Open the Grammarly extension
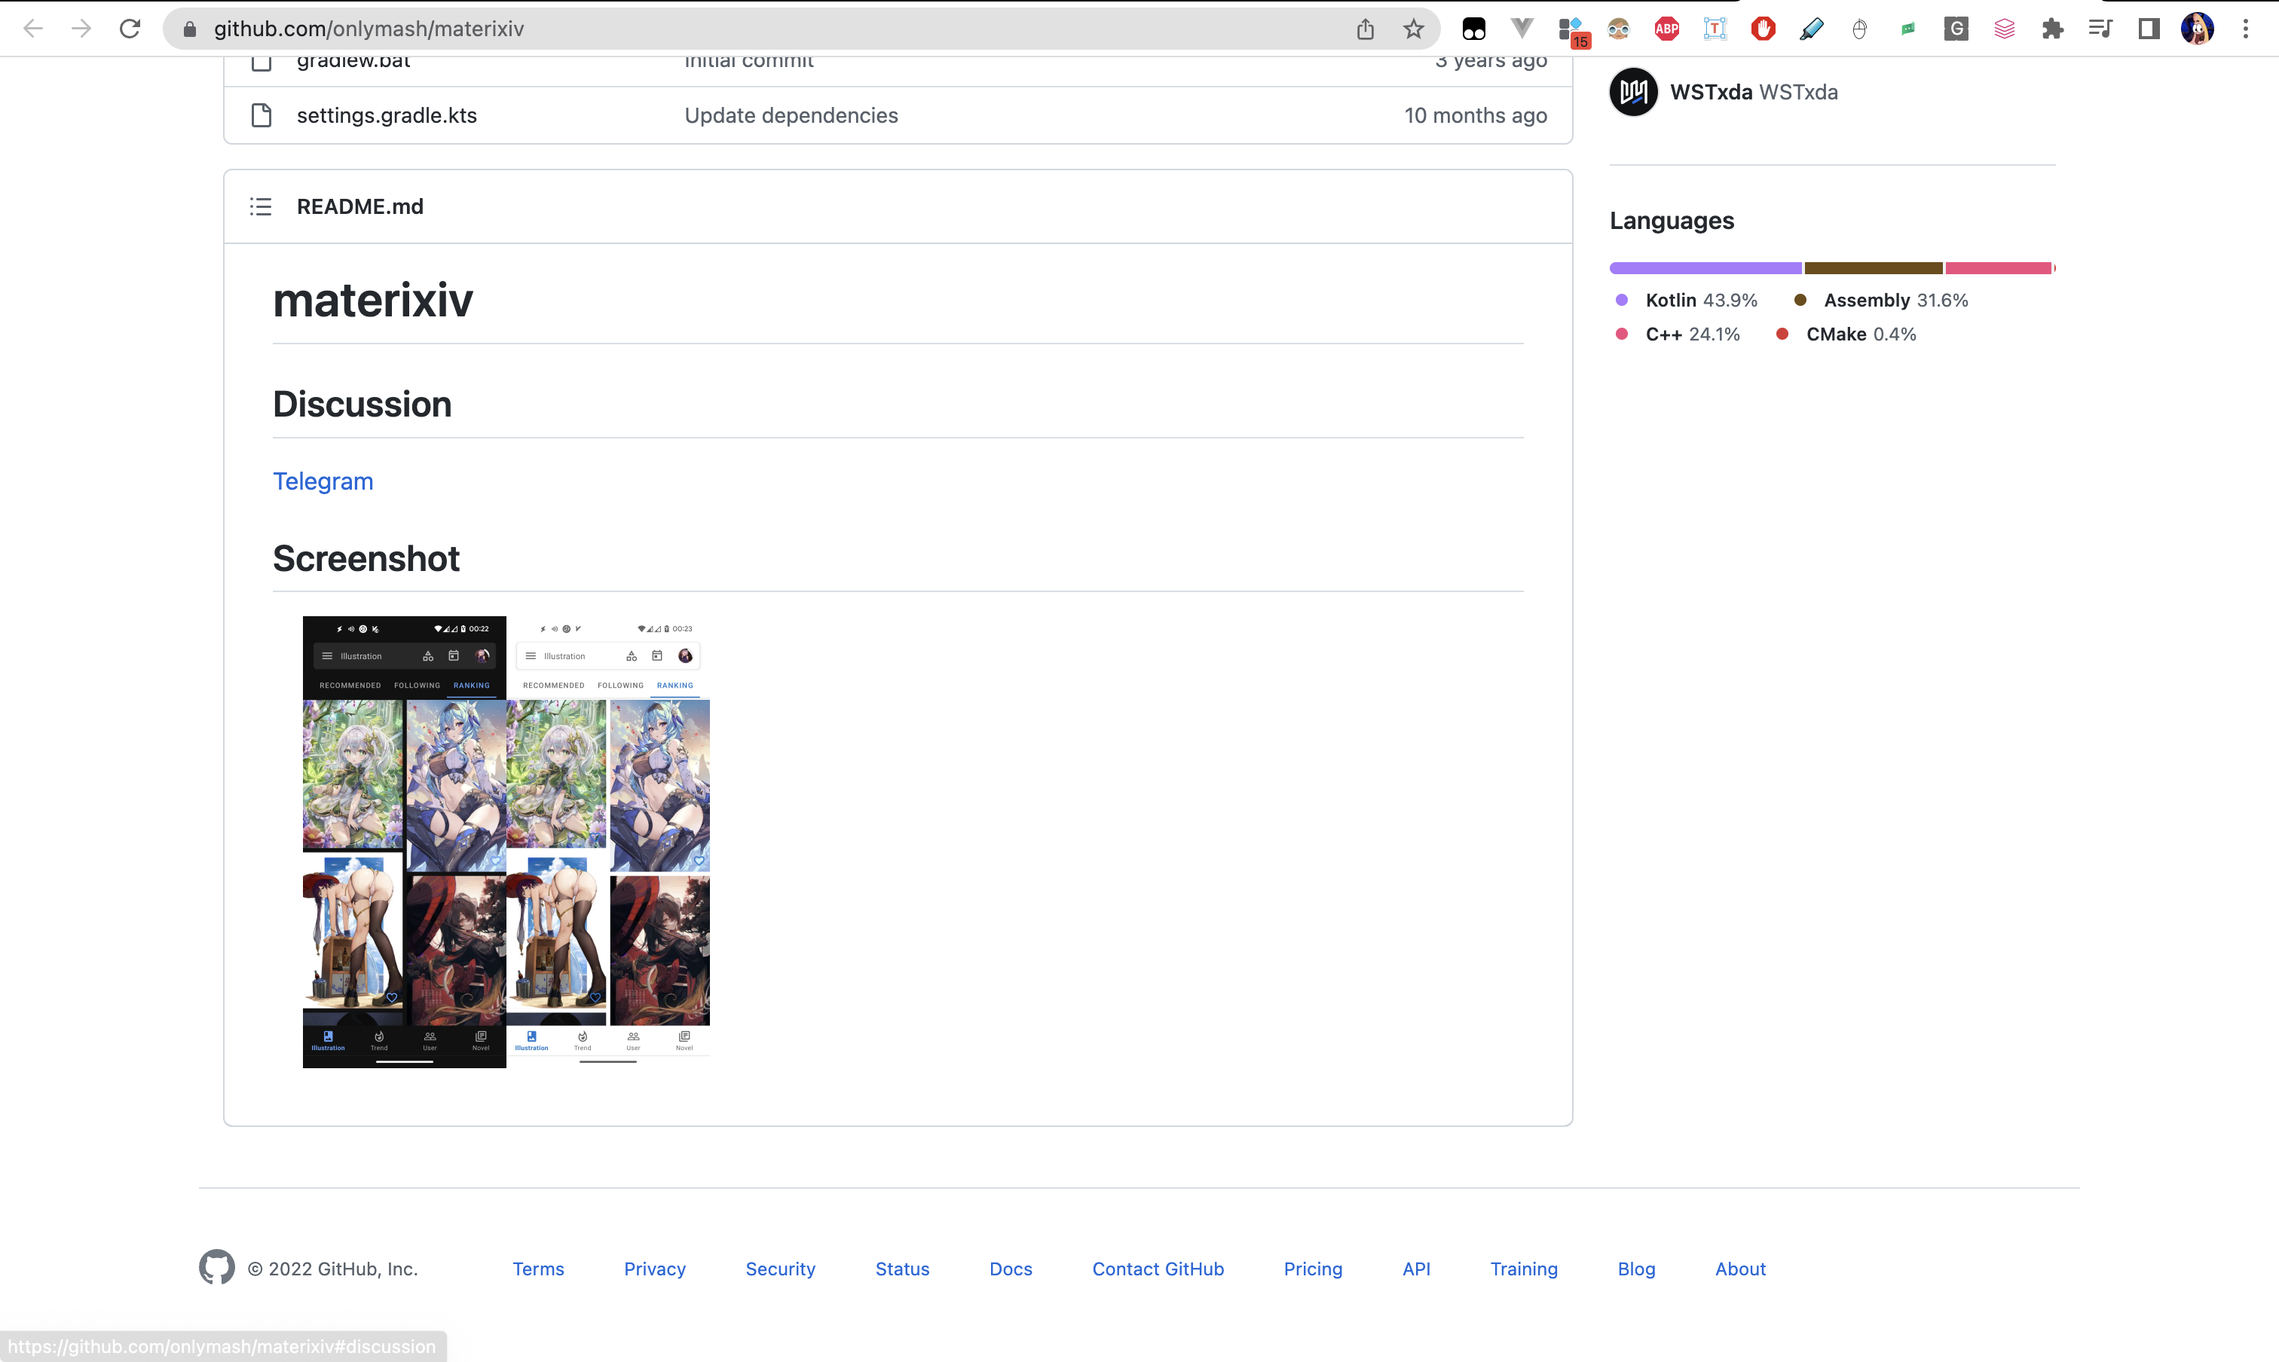2279x1362 pixels. 1956,29
